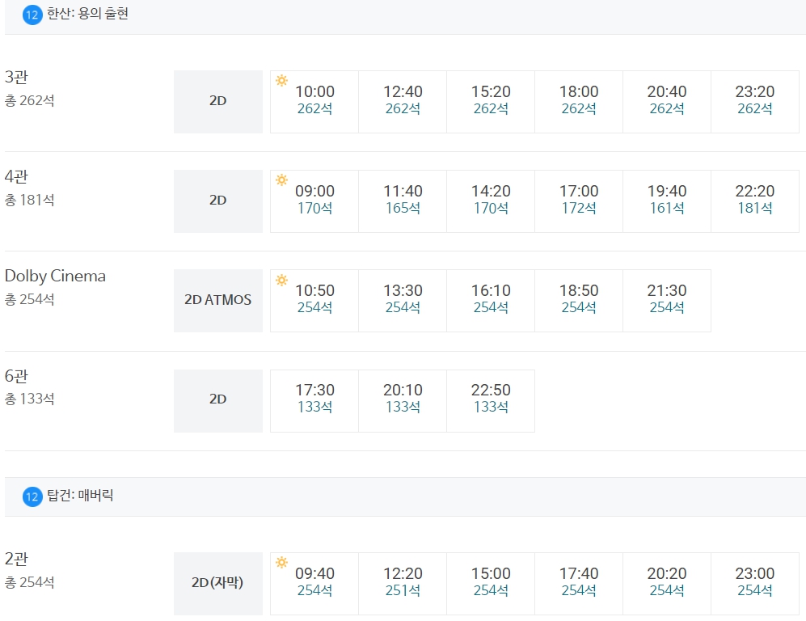Select Dolby Cinema 16:10 showtime
Screen dimensions: 806x621
coord(491,301)
